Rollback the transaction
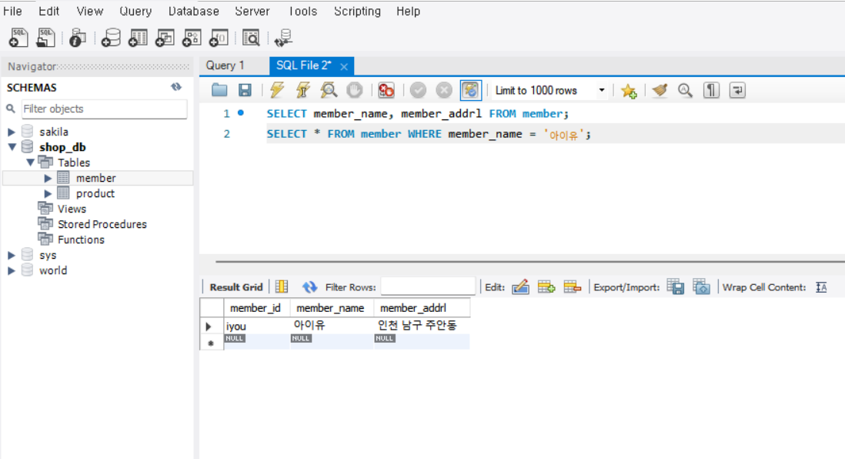845x459 pixels. click(444, 90)
